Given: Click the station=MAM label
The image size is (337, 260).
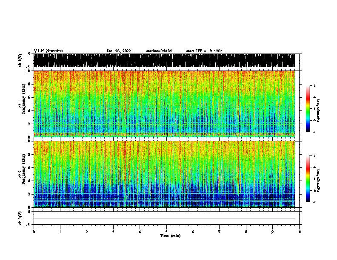Looking at the screenshot, I should pyautogui.click(x=159, y=51).
